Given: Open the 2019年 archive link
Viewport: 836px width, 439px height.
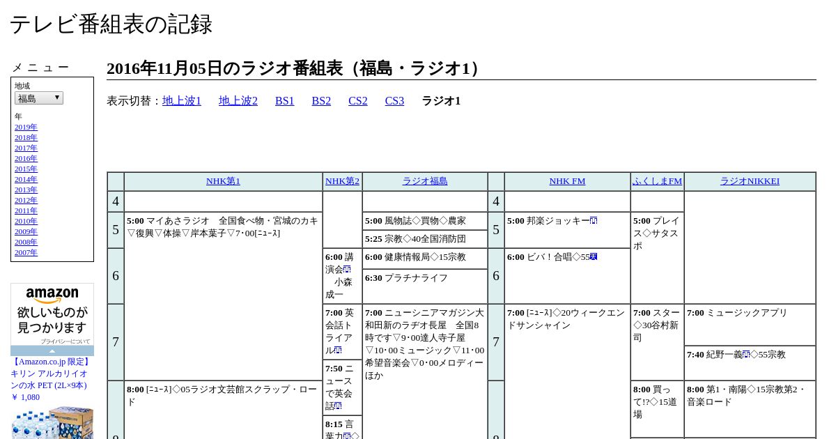Looking at the screenshot, I should 26,127.
